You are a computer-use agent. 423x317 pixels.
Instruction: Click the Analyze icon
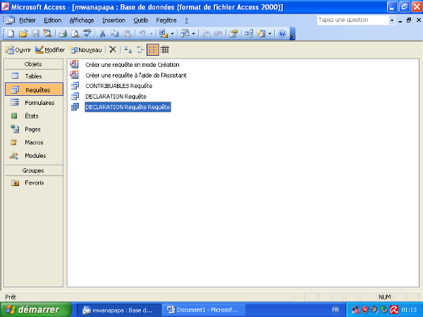(185, 34)
